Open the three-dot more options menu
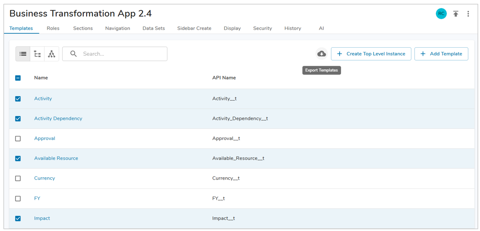This screenshot has height=231, width=480. (468, 14)
